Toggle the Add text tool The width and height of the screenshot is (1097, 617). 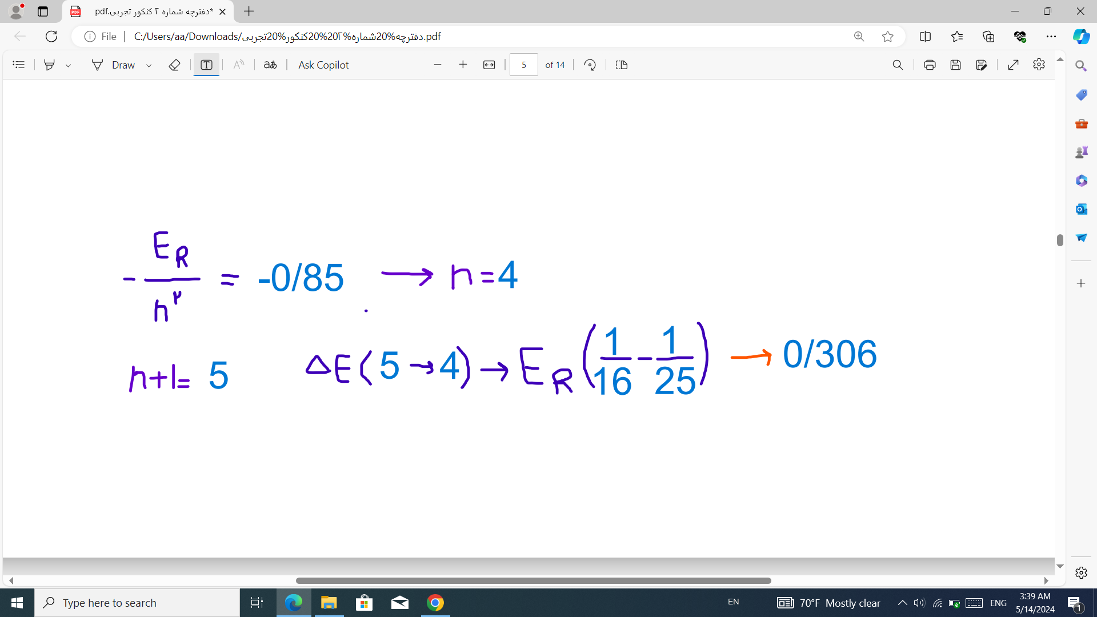pyautogui.click(x=206, y=65)
